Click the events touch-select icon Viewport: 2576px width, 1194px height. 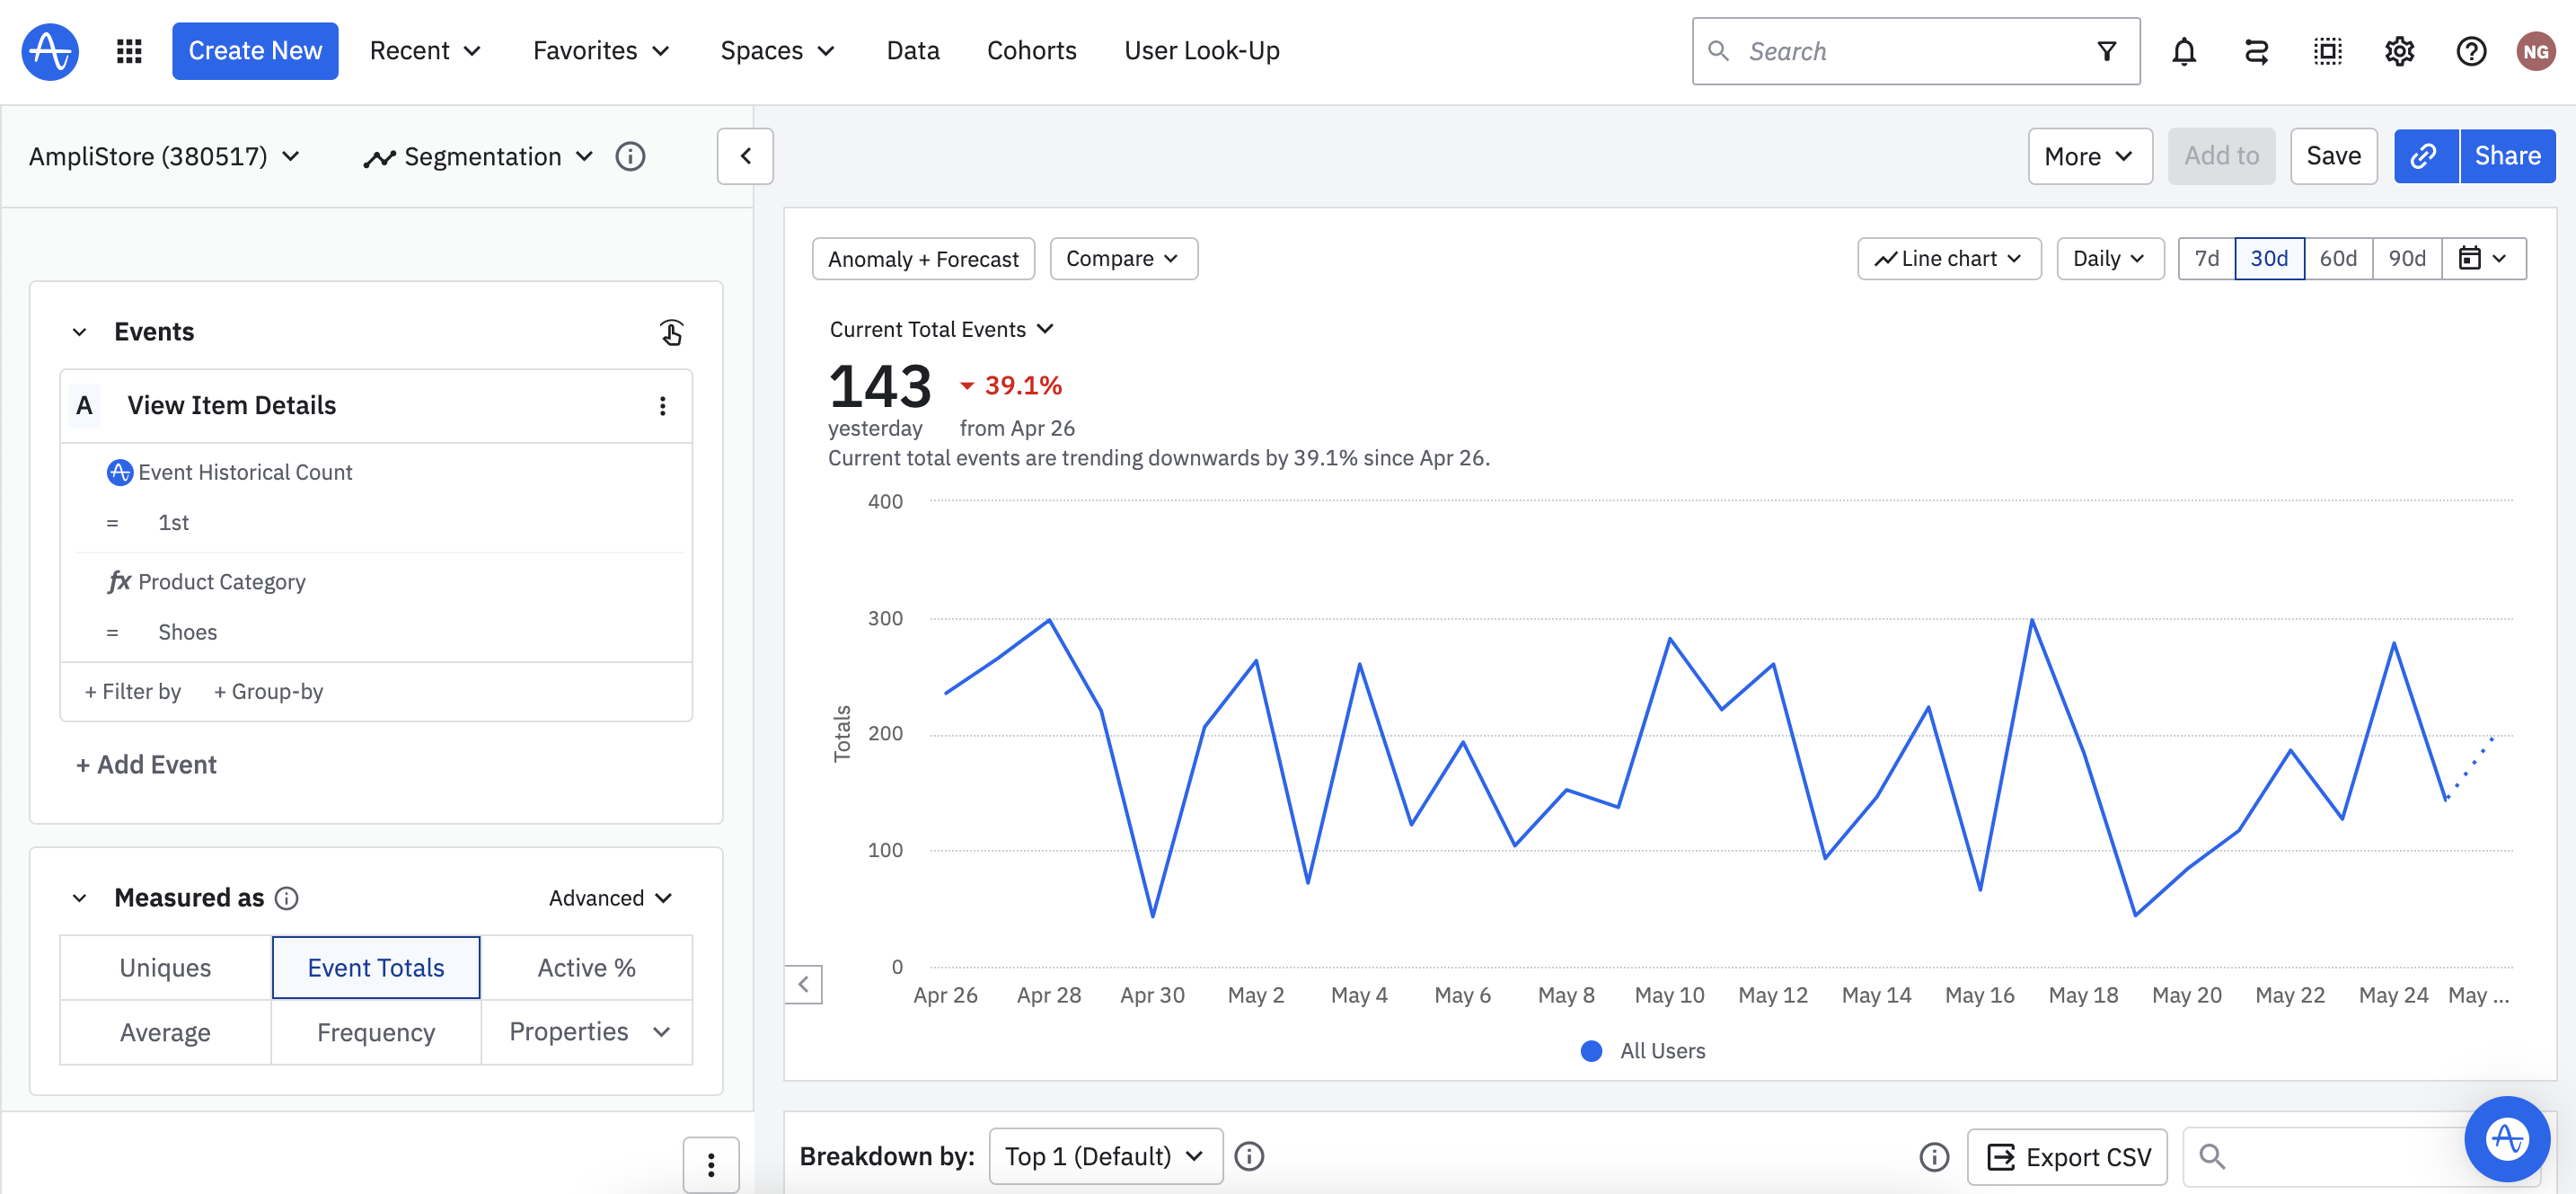pos(671,332)
